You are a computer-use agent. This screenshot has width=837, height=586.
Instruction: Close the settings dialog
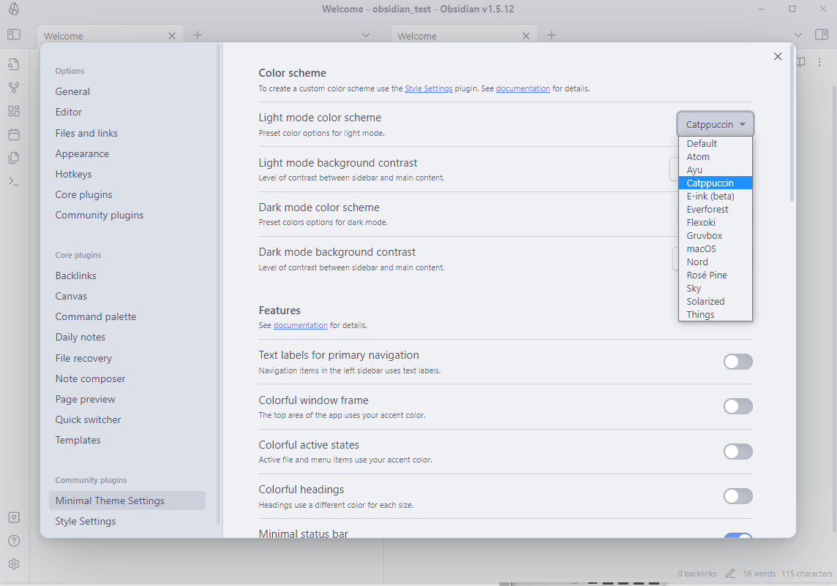[x=778, y=56]
